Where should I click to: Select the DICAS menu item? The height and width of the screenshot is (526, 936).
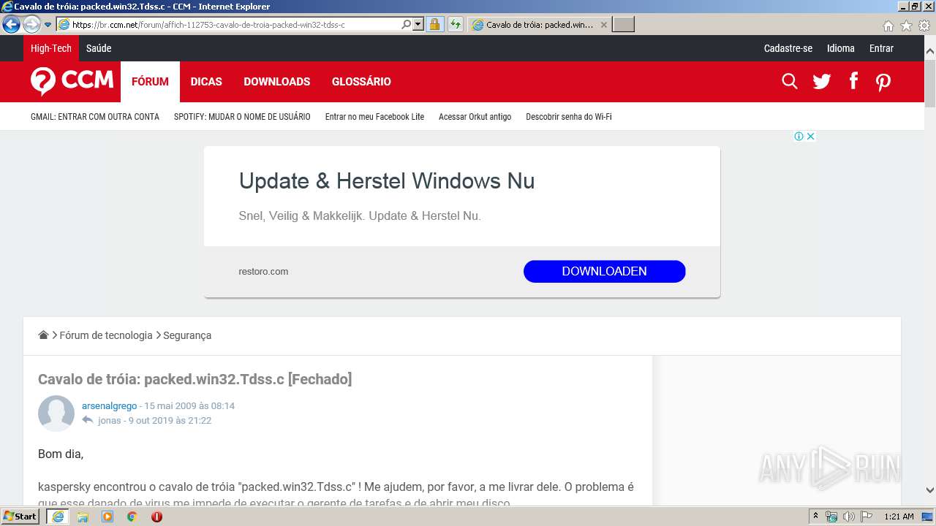(x=206, y=82)
